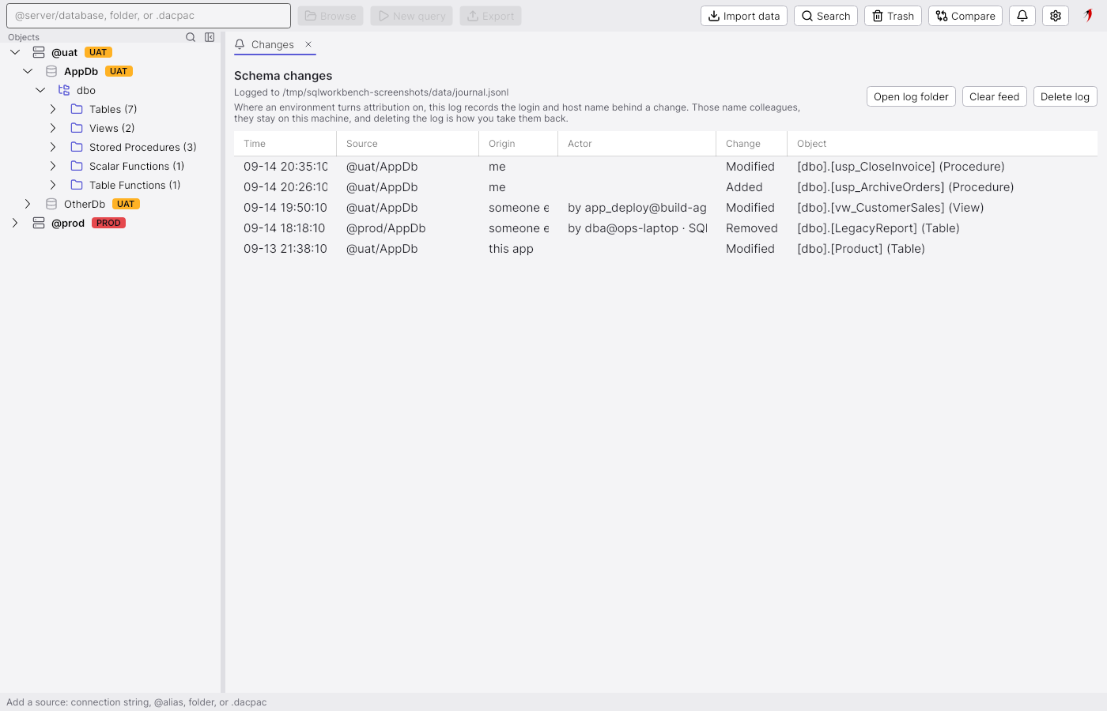Click the AppDb database icon

pos(51,71)
